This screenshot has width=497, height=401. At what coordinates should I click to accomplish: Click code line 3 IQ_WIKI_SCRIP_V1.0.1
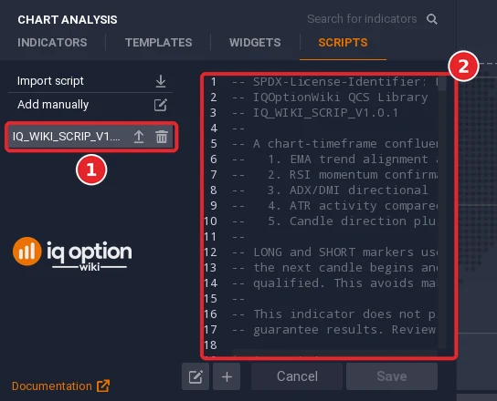click(x=315, y=113)
